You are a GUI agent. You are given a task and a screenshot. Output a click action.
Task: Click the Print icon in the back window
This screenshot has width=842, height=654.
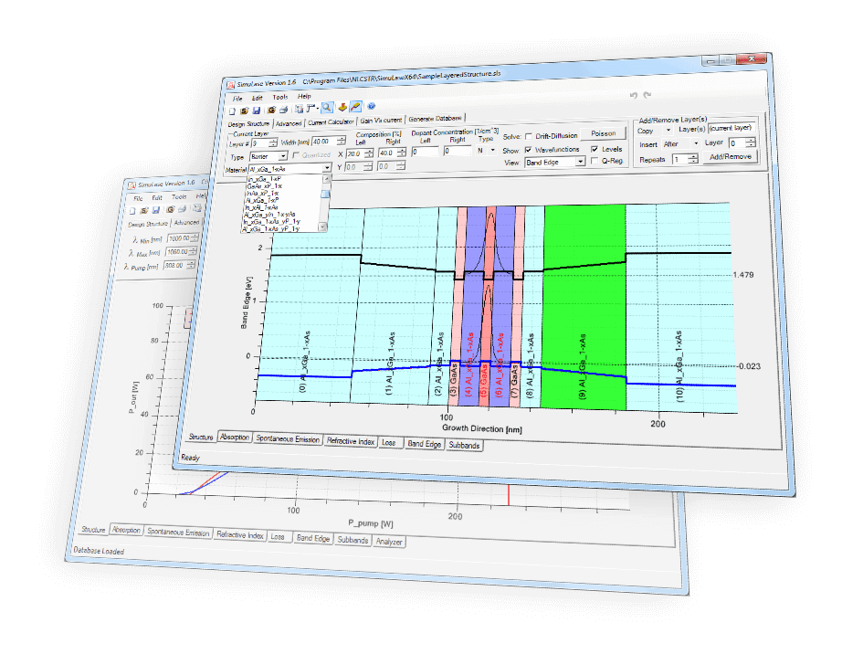point(182,209)
